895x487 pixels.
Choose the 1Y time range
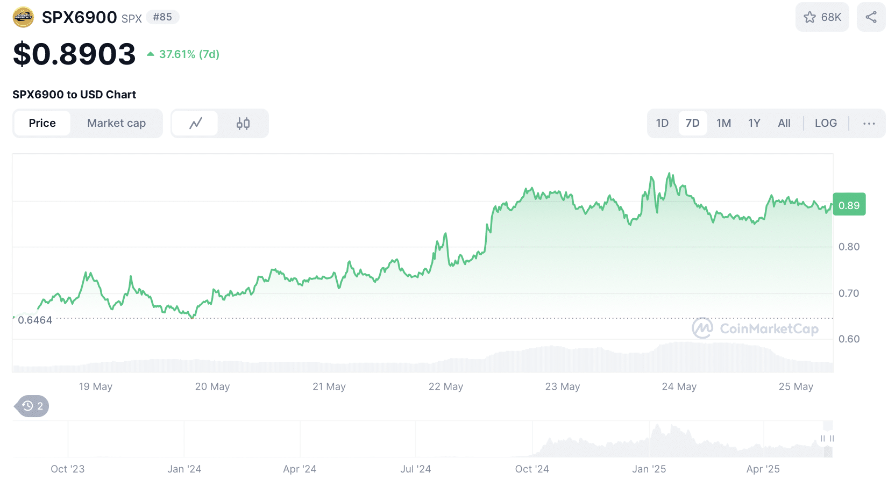[754, 123]
